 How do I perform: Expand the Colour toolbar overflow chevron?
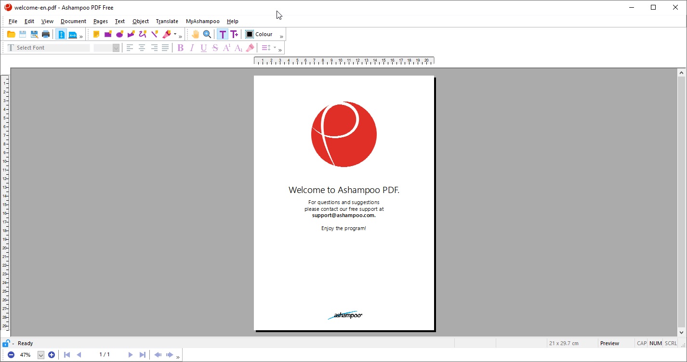tap(282, 37)
